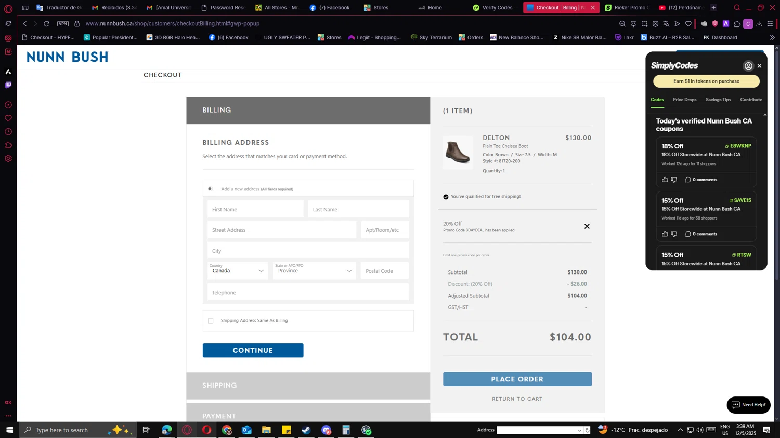780x438 pixels.
Task: Click the Street Address field
Action: pos(282,230)
